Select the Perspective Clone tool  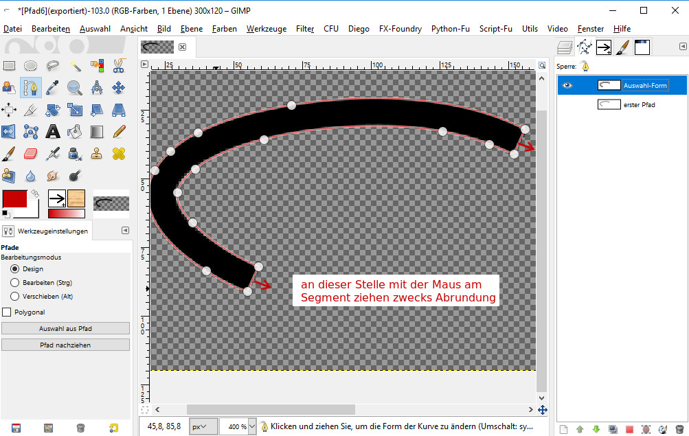click(9, 176)
